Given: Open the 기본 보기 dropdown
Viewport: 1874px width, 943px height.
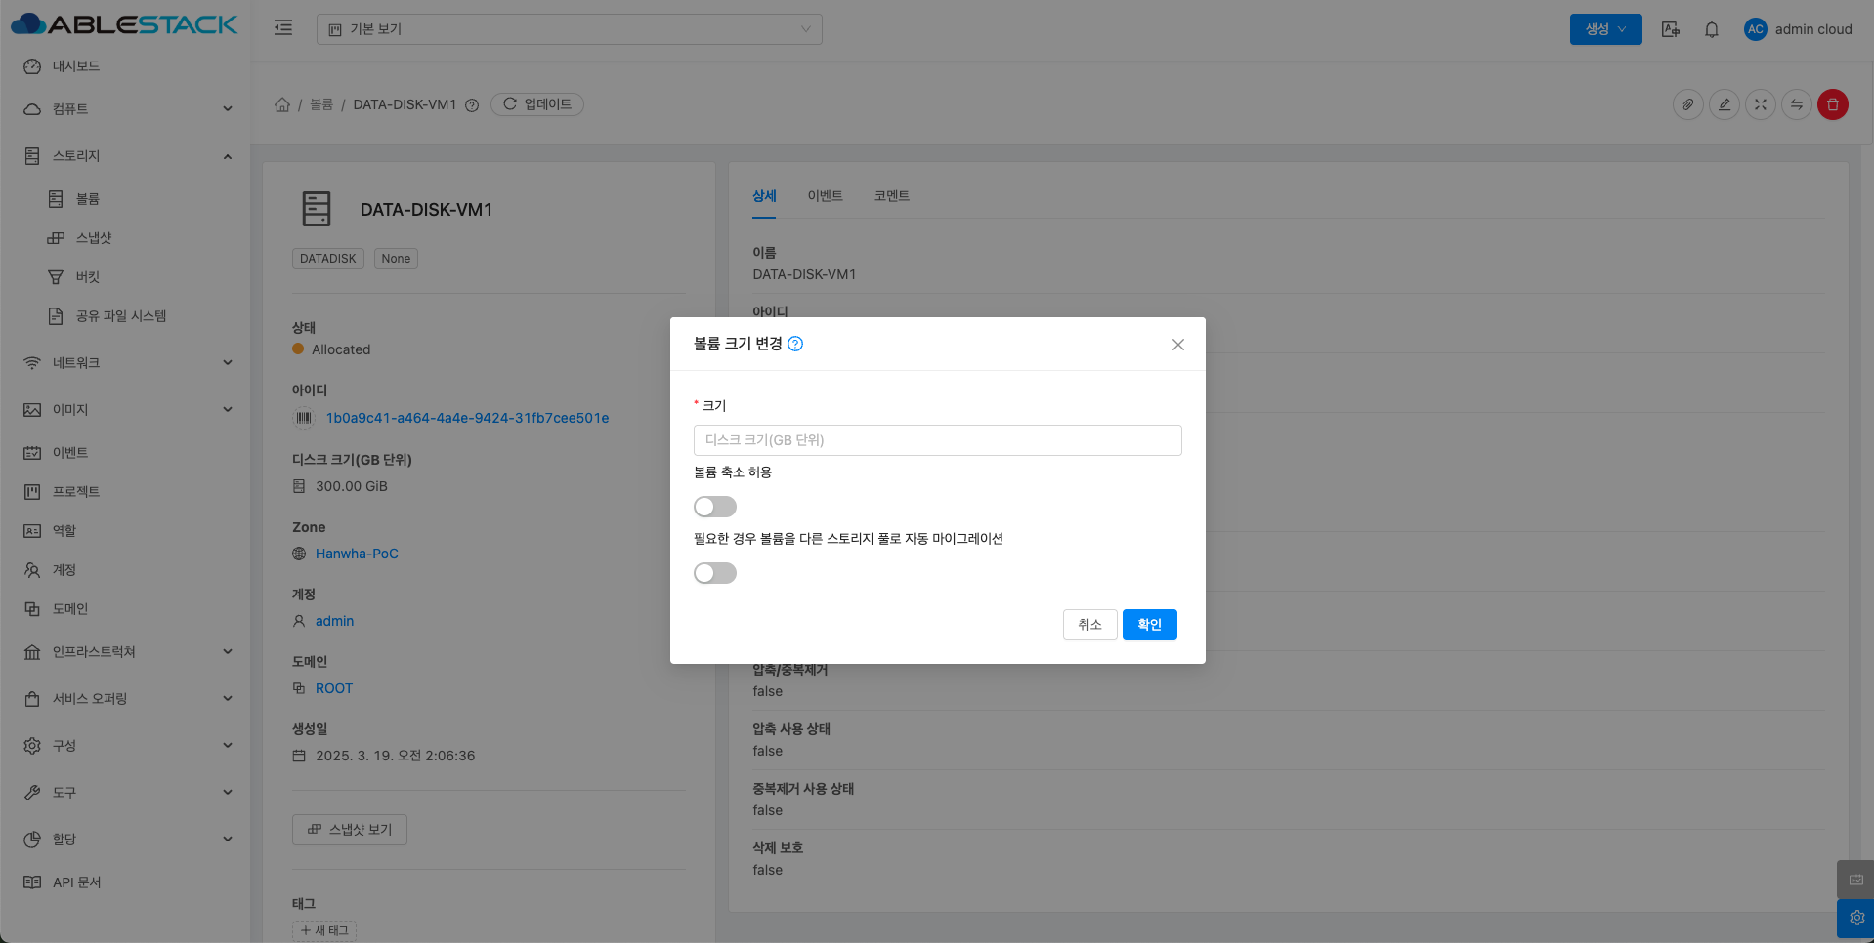Looking at the screenshot, I should [x=569, y=29].
